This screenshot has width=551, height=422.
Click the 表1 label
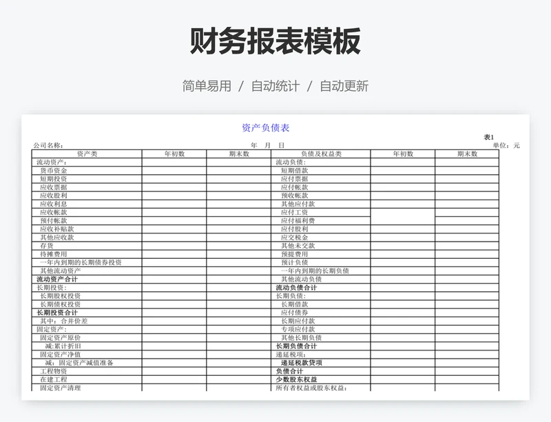[489, 137]
